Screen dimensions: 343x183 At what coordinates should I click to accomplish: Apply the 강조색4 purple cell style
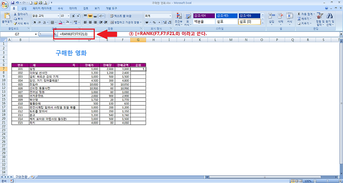(x=204, y=16)
